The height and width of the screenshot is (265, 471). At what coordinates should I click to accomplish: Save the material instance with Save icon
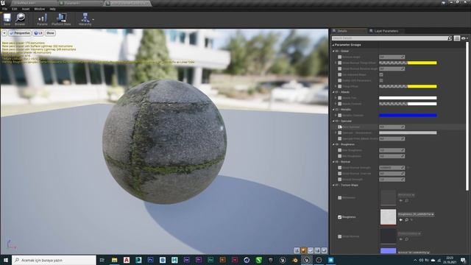coord(7,19)
